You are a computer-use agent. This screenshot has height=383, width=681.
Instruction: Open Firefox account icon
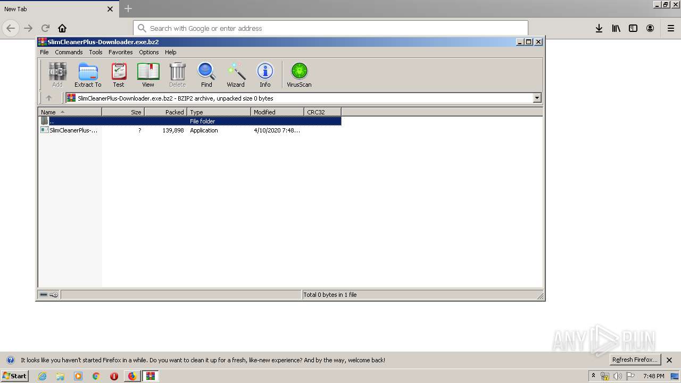coord(650,28)
